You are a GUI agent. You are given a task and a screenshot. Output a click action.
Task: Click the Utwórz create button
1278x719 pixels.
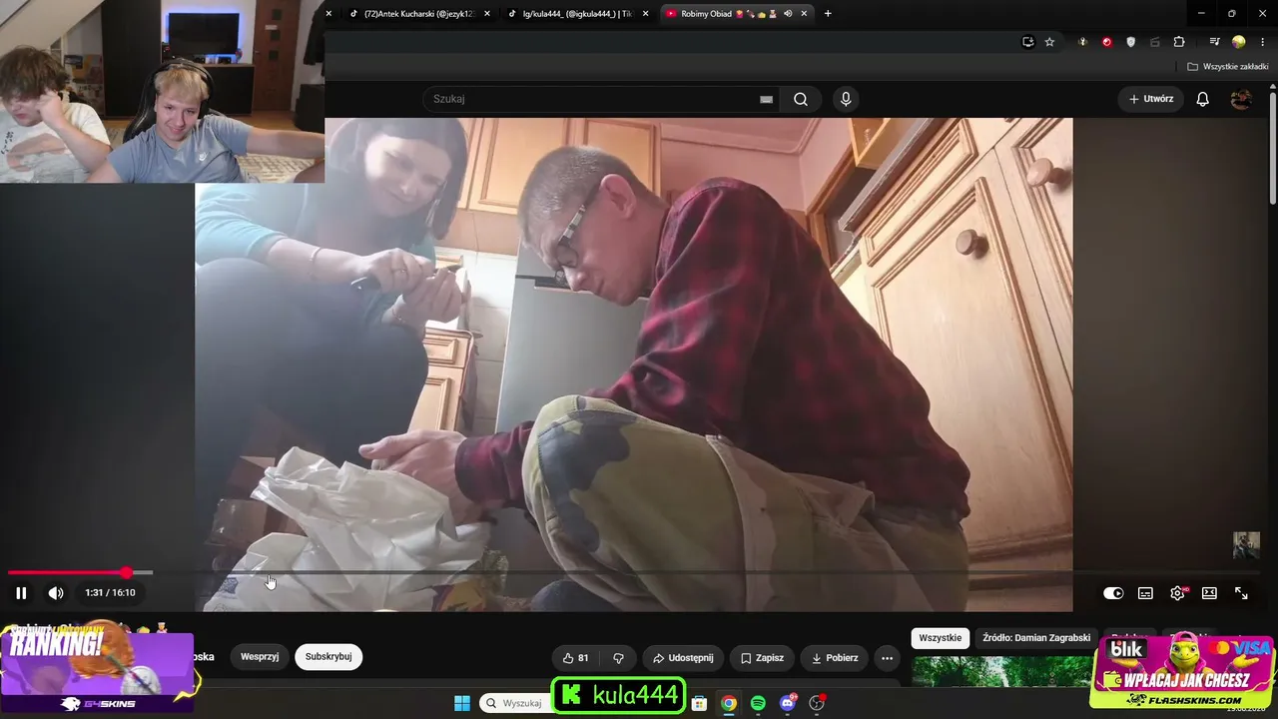pos(1151,99)
